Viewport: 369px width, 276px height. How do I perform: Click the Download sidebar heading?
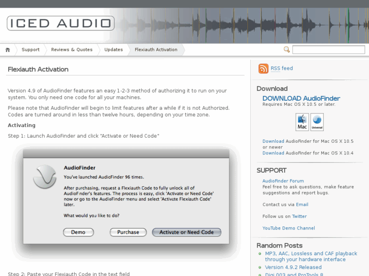coord(272,89)
